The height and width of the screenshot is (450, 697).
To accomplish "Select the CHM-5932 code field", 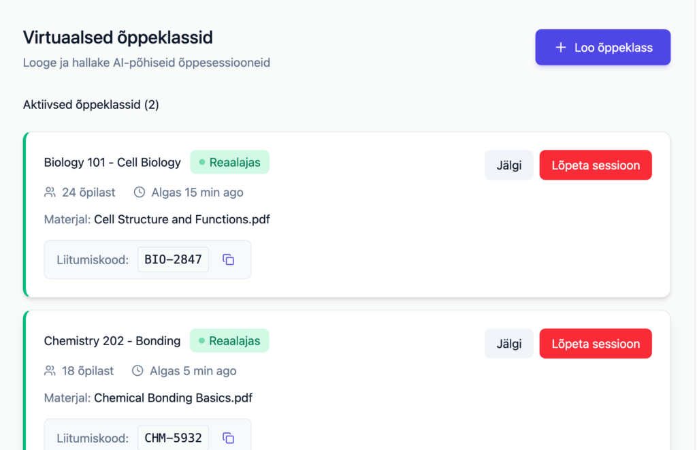I will (173, 438).
